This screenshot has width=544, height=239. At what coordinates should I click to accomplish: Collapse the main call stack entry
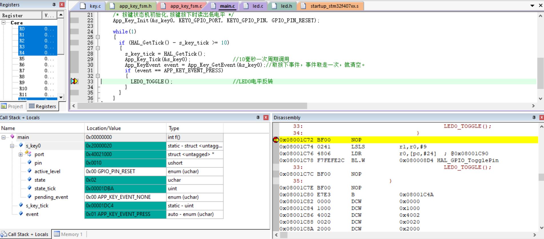point(3,137)
